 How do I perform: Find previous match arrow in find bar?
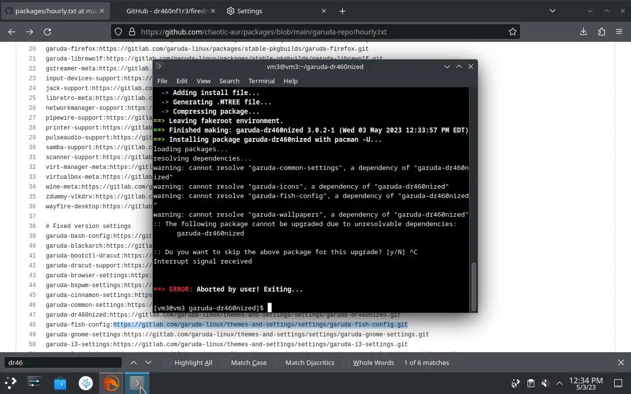134,362
